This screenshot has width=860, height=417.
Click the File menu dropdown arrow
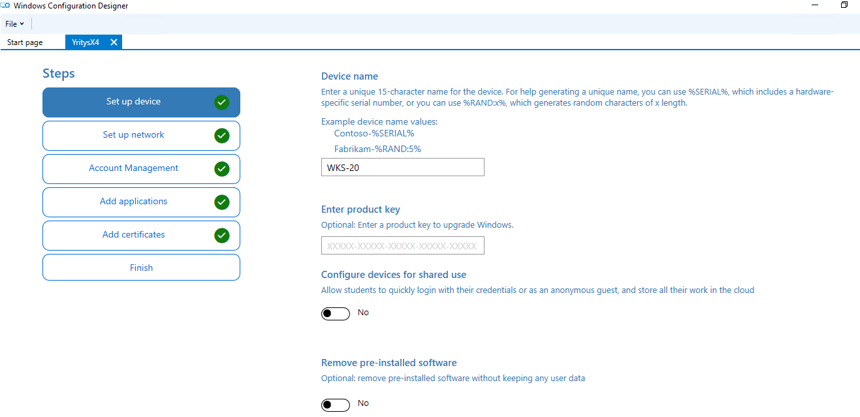pyautogui.click(x=22, y=24)
